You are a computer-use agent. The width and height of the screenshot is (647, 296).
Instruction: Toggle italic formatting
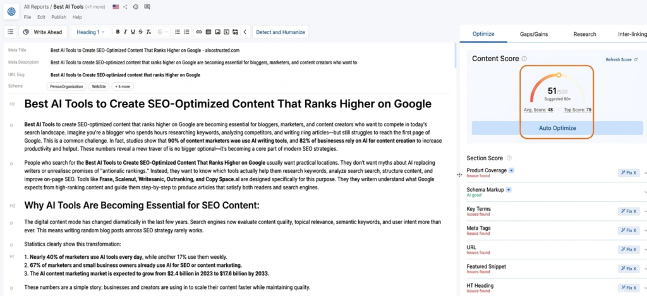126,32
